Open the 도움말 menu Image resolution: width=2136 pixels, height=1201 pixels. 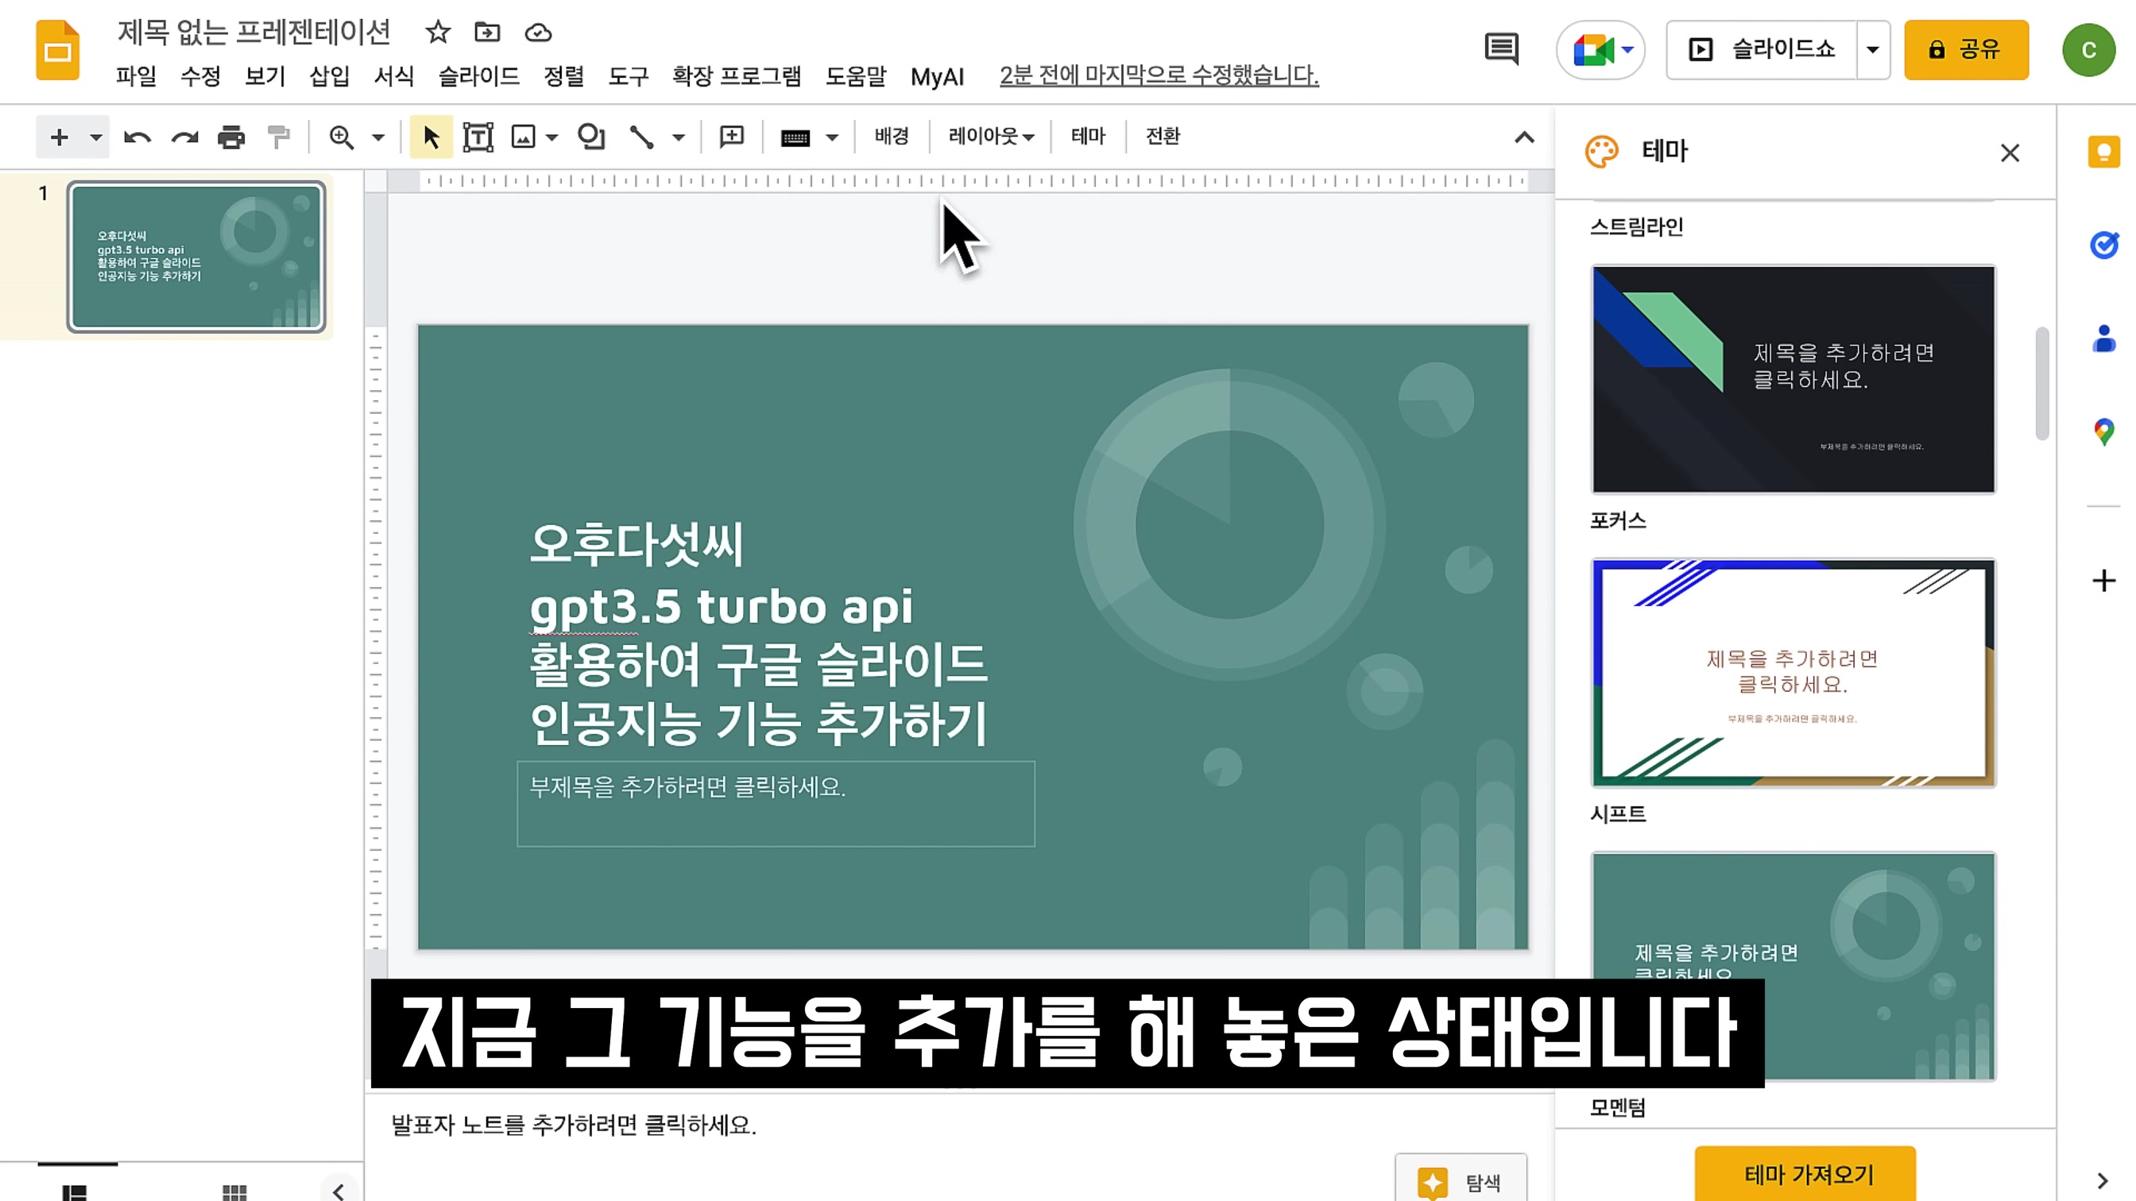856,76
